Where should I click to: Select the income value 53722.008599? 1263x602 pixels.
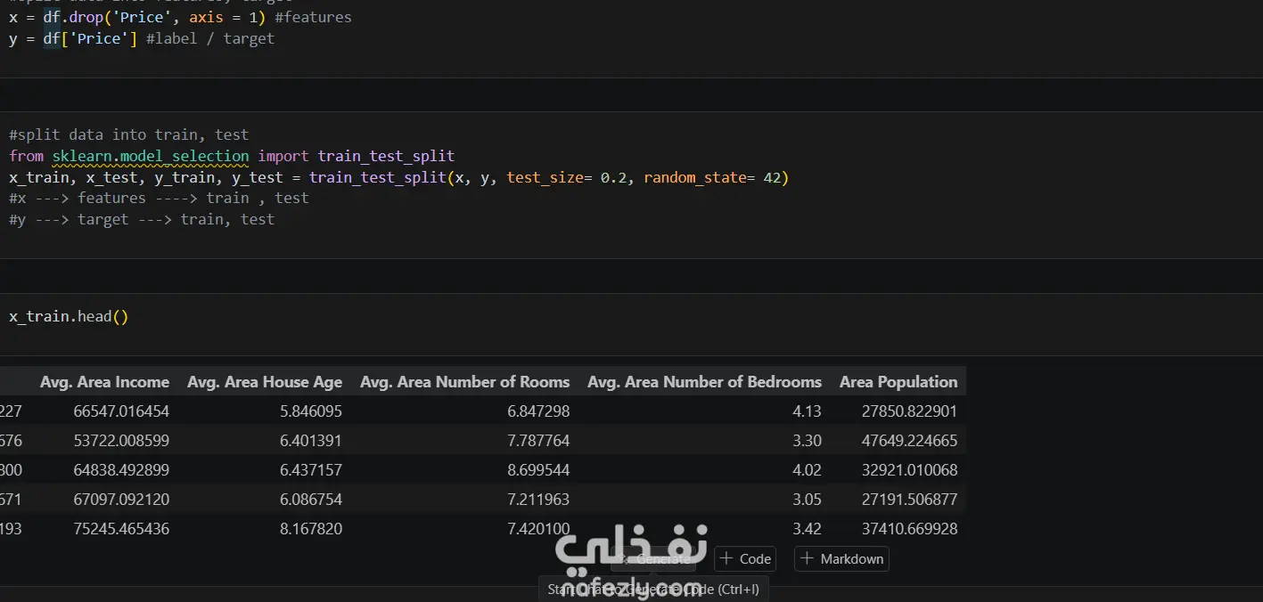tap(121, 441)
